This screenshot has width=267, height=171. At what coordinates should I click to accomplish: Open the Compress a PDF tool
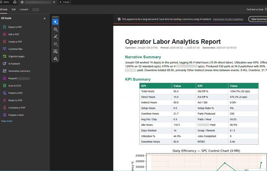click(14, 108)
